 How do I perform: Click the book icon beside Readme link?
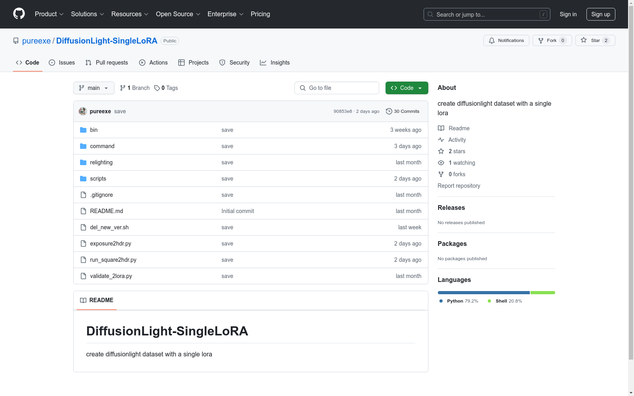coord(441,128)
